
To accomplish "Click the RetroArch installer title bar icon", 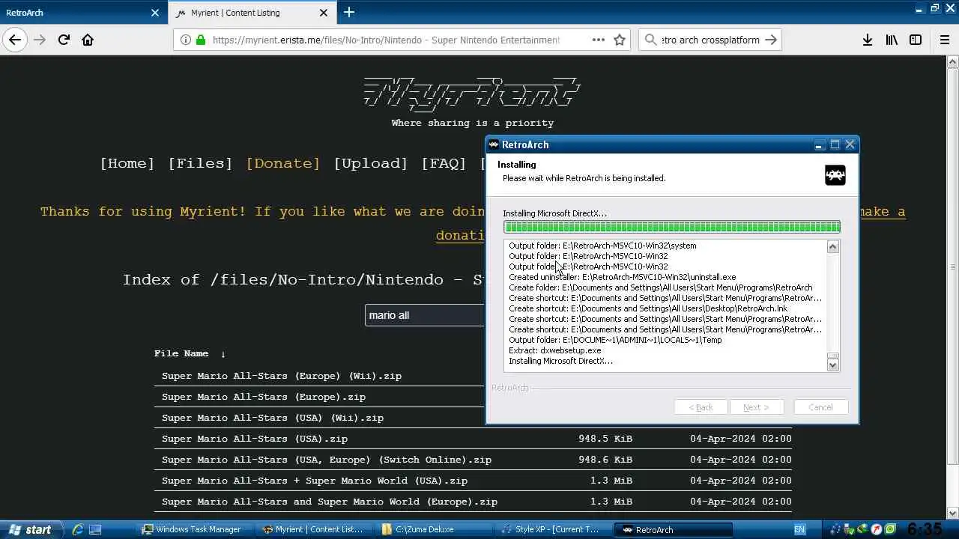I will point(494,144).
